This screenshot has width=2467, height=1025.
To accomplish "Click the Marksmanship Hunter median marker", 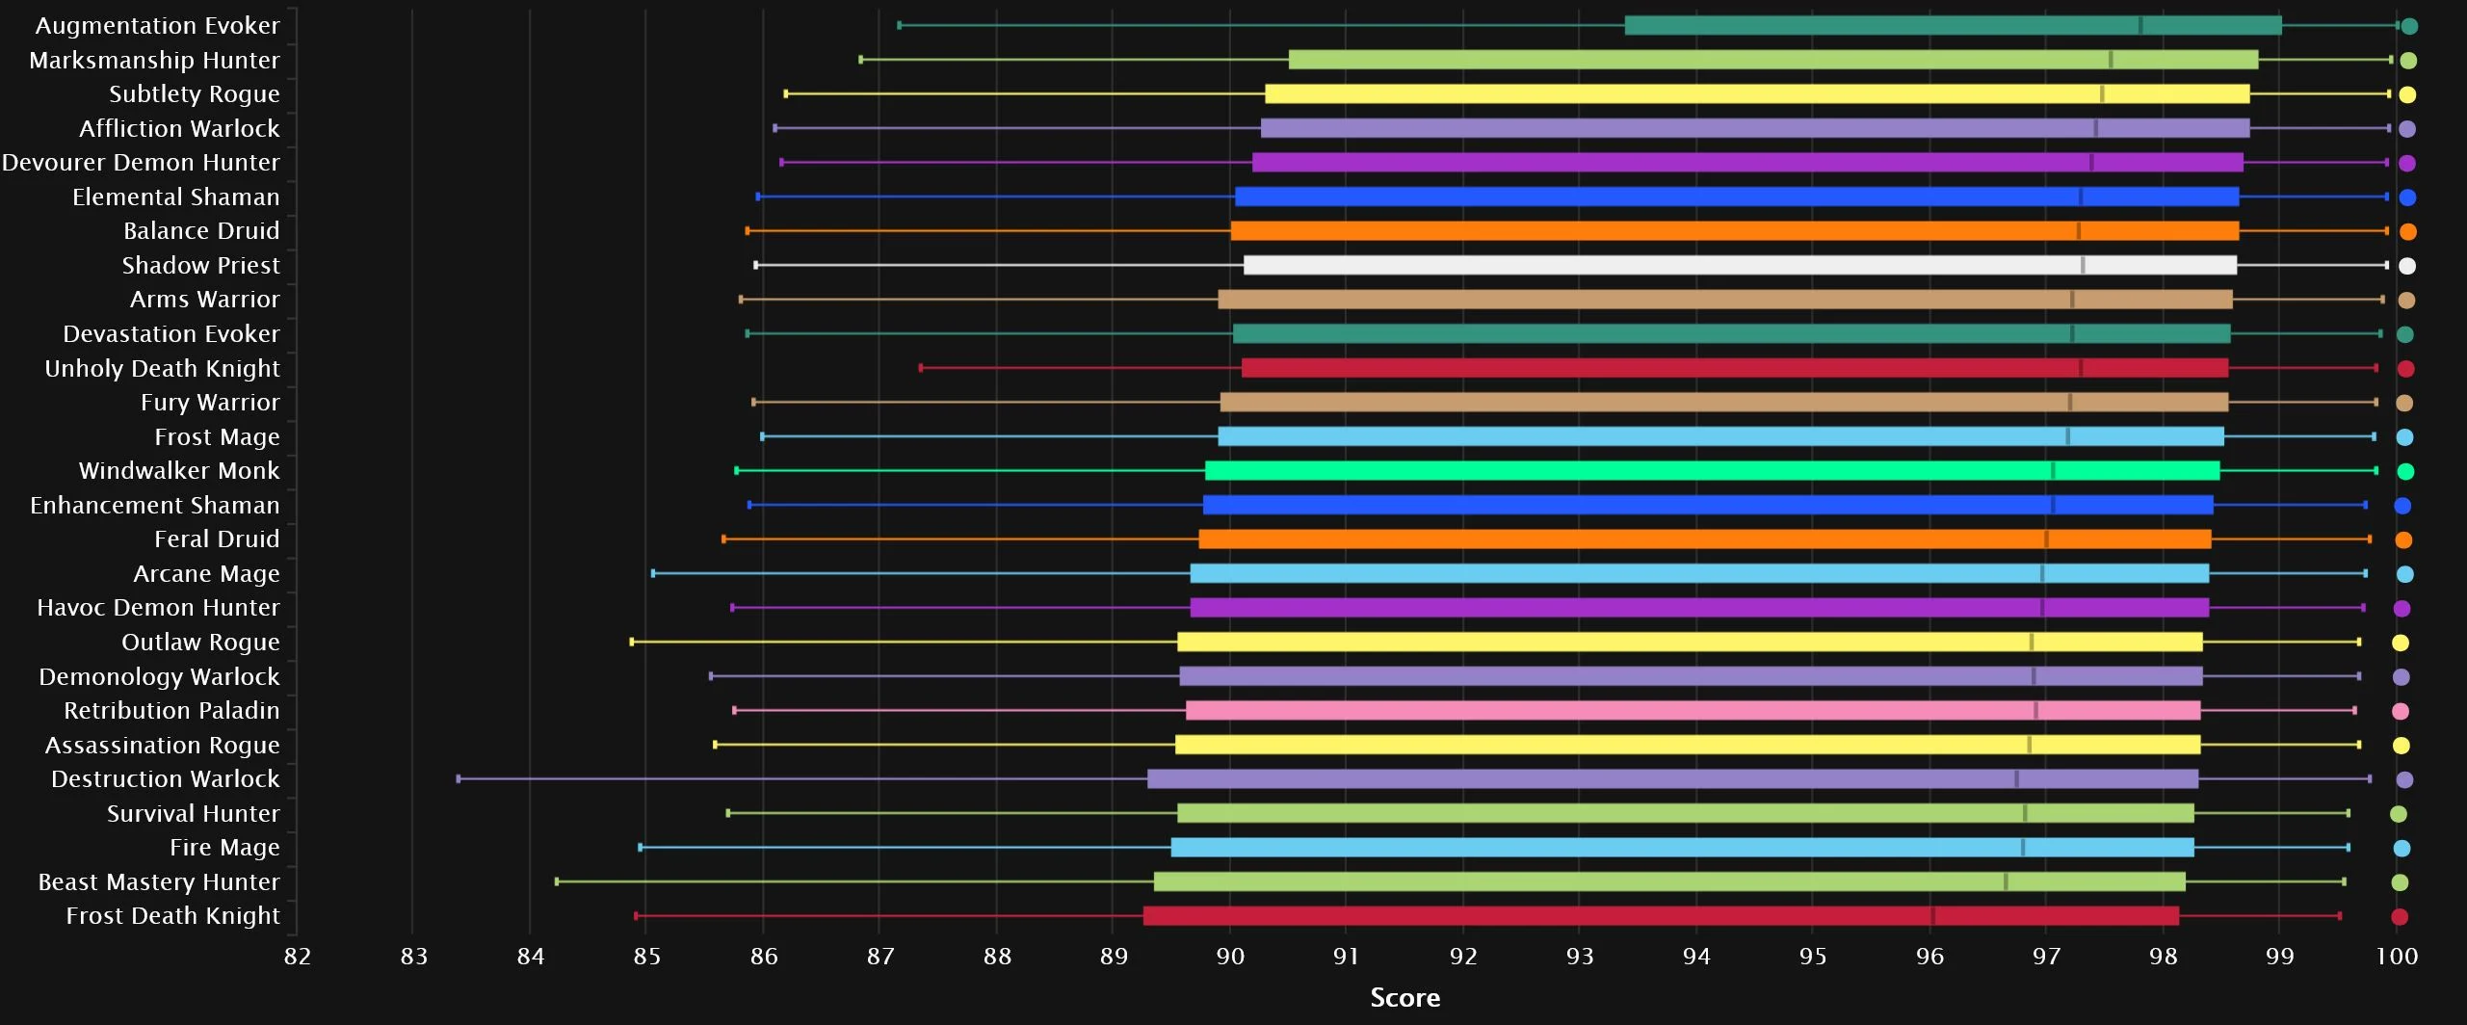I will [x=2111, y=60].
